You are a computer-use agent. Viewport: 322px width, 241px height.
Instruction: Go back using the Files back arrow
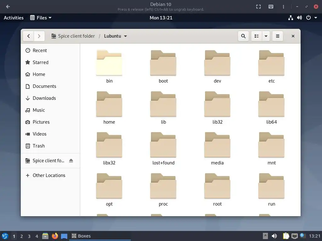point(29,36)
